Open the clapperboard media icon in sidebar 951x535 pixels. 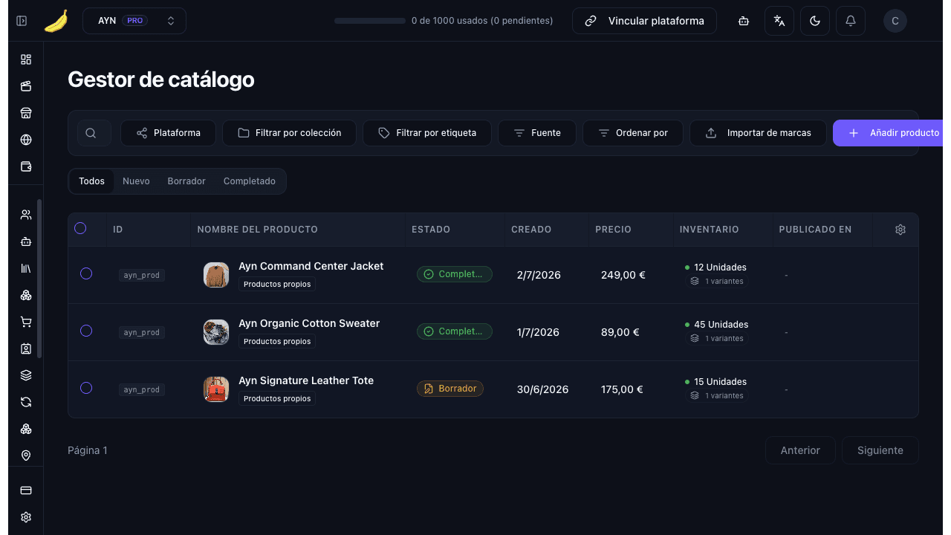tap(26, 86)
